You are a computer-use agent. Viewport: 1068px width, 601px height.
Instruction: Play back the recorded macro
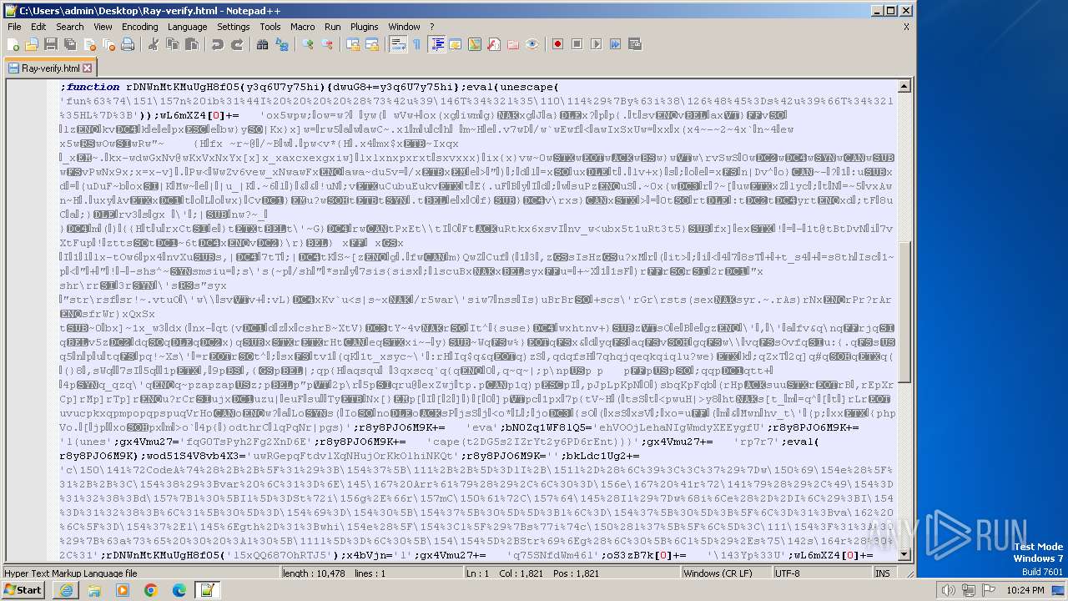point(597,44)
